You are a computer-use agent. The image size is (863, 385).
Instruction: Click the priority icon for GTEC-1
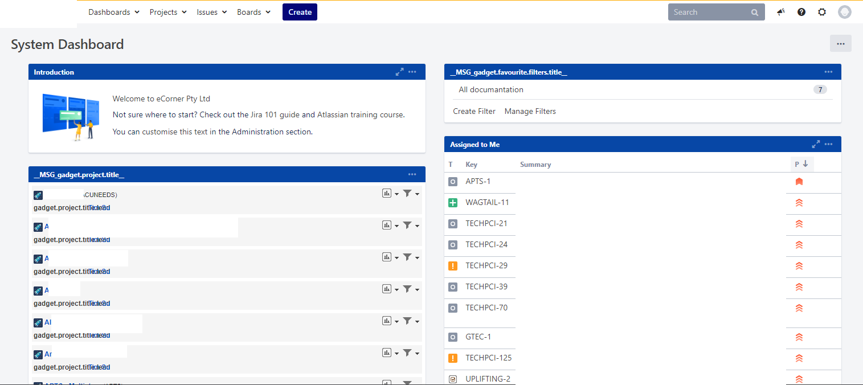pos(799,337)
